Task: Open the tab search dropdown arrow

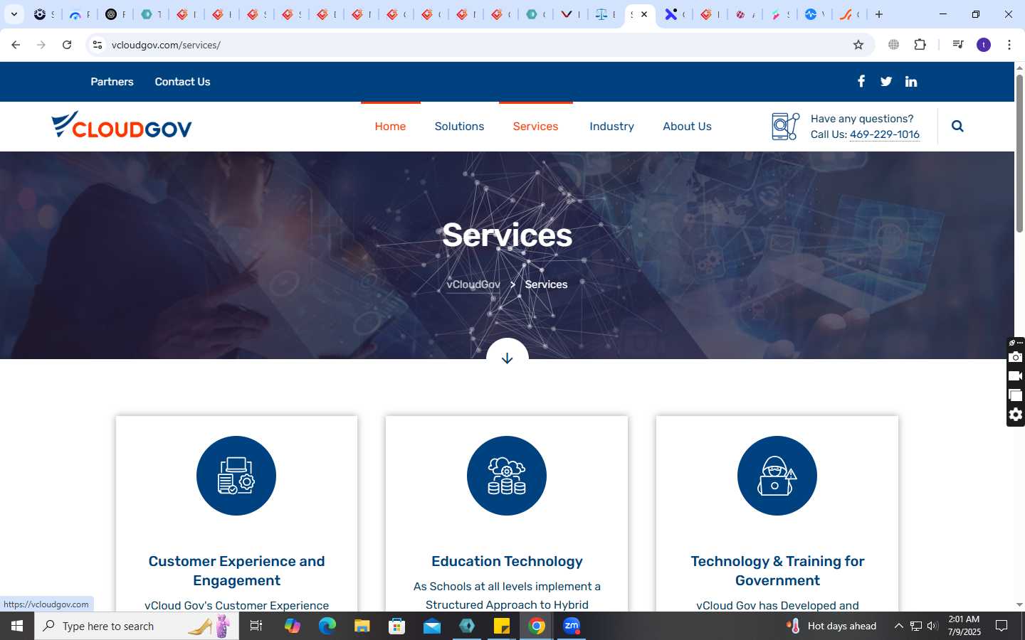Action: [x=14, y=14]
